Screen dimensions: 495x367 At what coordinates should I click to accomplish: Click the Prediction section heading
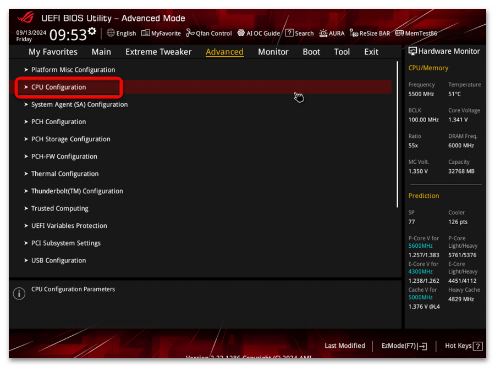click(x=424, y=196)
